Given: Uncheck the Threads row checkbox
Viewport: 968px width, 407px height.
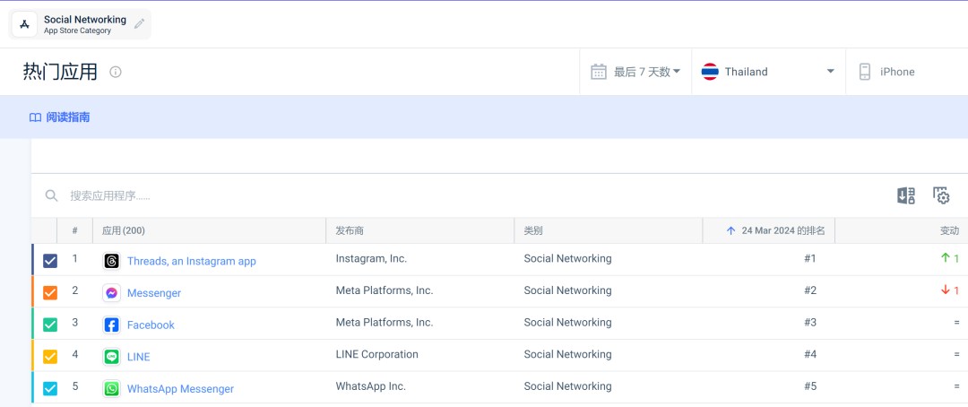Looking at the screenshot, I should coord(50,261).
